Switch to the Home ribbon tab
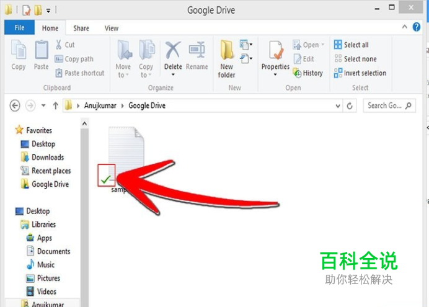 pos(50,28)
